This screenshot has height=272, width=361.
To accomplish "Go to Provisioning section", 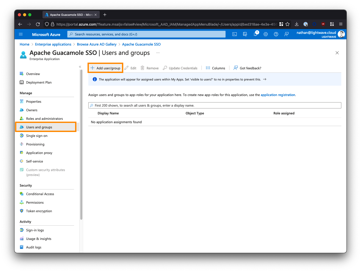I will click(x=35, y=144).
